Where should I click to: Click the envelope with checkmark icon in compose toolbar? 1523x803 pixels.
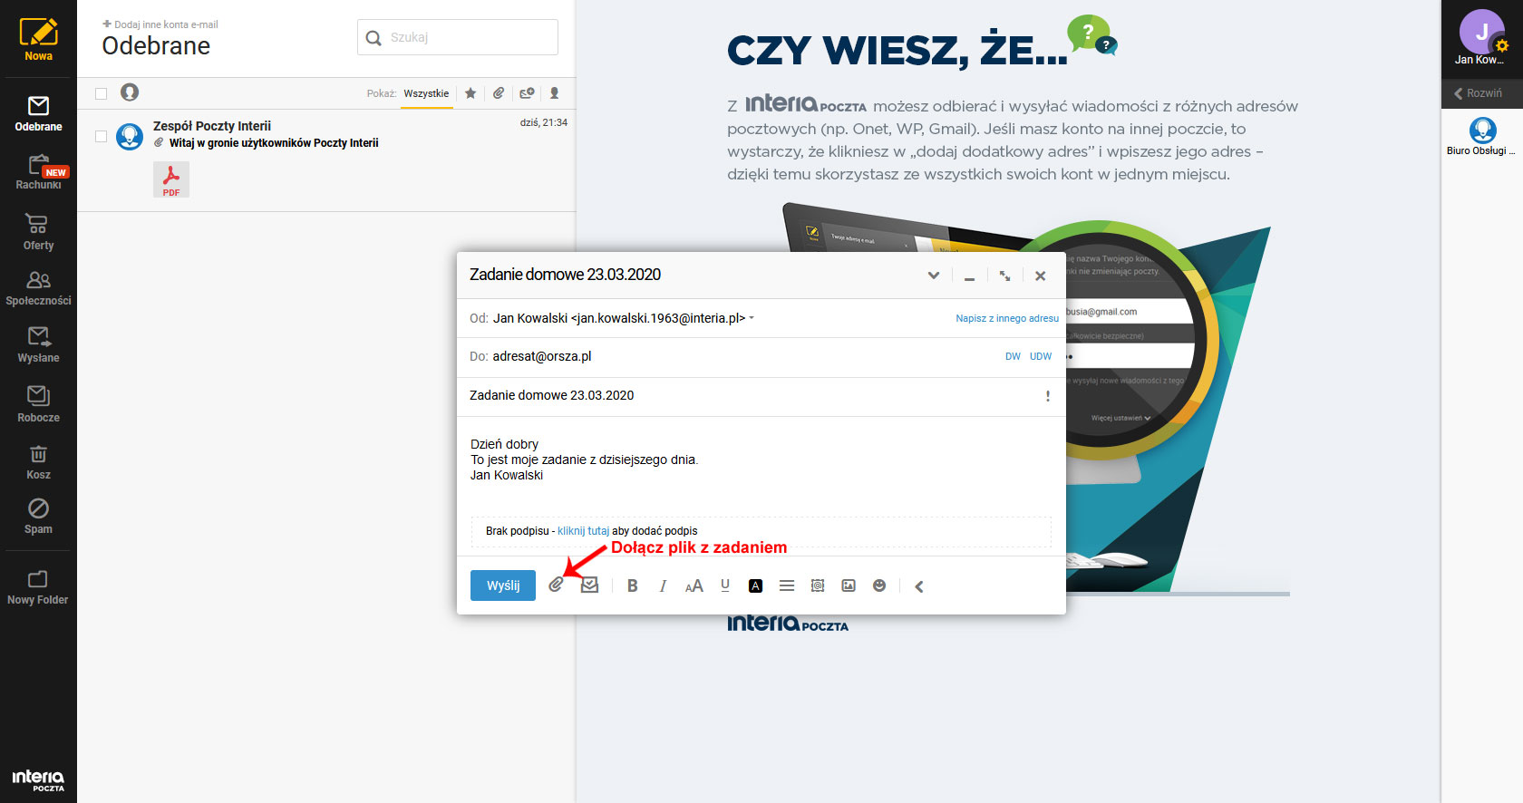589,585
